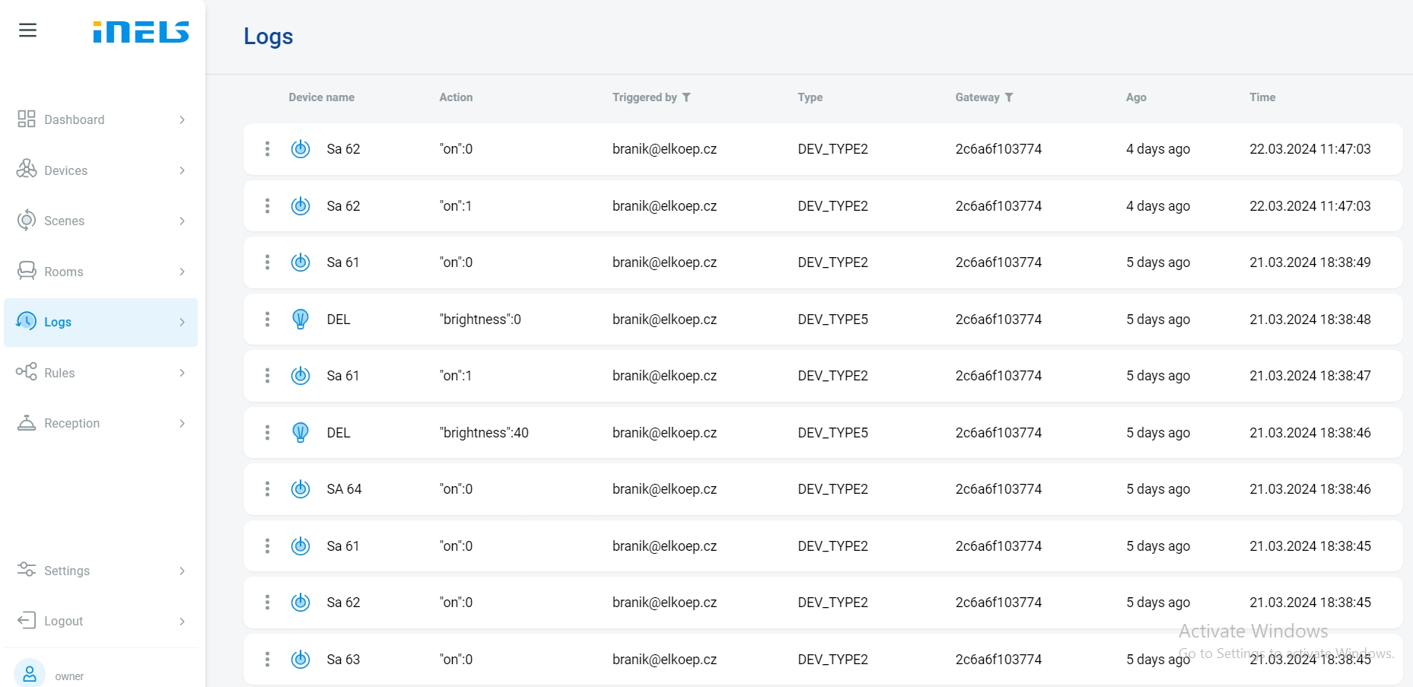Go to the Rooms section
Image resolution: width=1413 pixels, height=687 pixels.
tap(64, 272)
